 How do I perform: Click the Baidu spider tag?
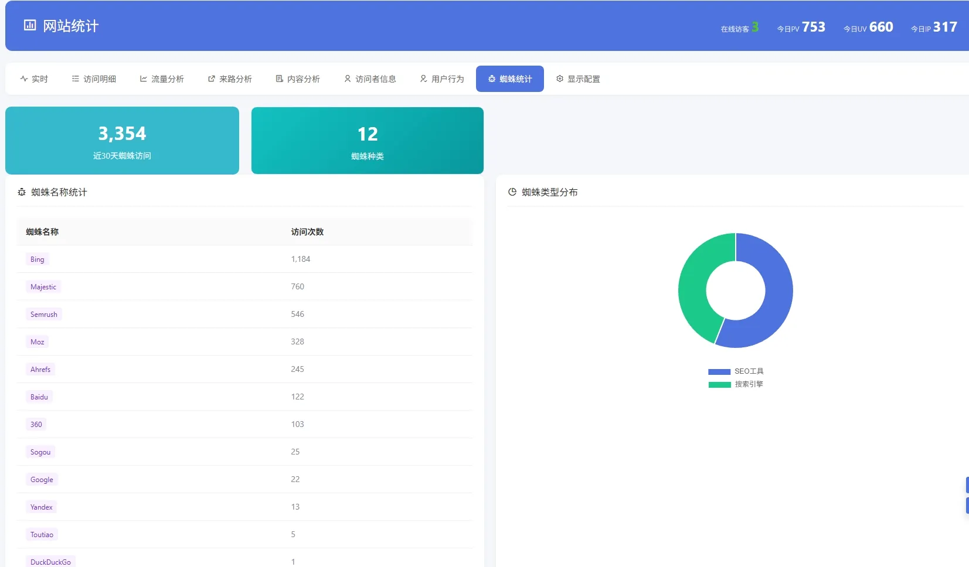39,397
